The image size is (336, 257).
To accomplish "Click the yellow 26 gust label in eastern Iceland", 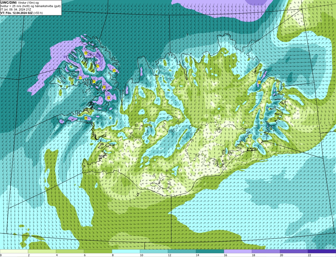I will (x=259, y=82).
